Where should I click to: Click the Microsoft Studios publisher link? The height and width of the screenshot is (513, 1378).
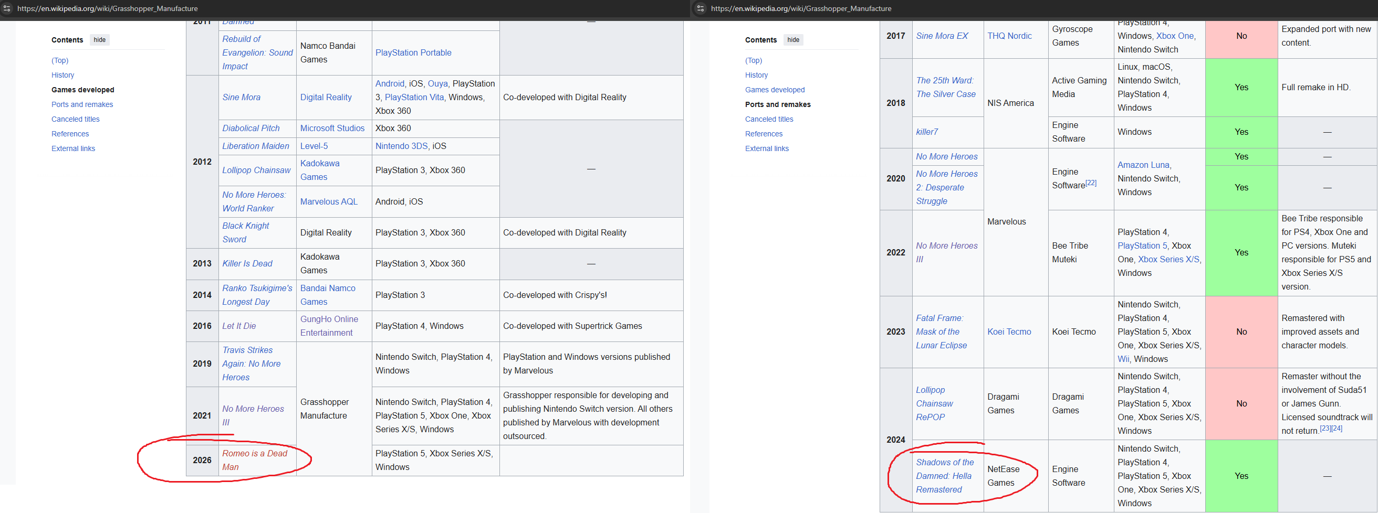332,128
